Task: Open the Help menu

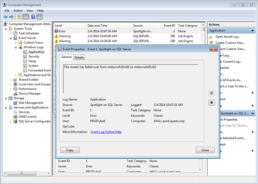Action: tap(40, 11)
